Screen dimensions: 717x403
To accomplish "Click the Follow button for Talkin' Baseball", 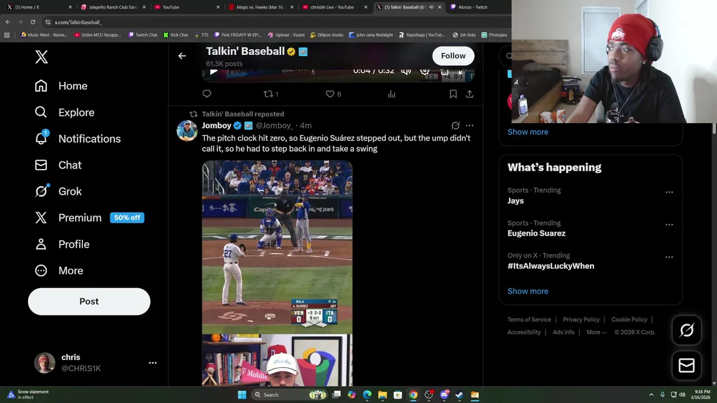I will pyautogui.click(x=453, y=55).
